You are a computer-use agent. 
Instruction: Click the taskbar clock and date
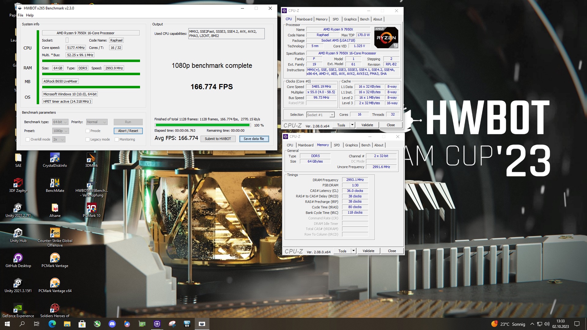tap(560, 324)
